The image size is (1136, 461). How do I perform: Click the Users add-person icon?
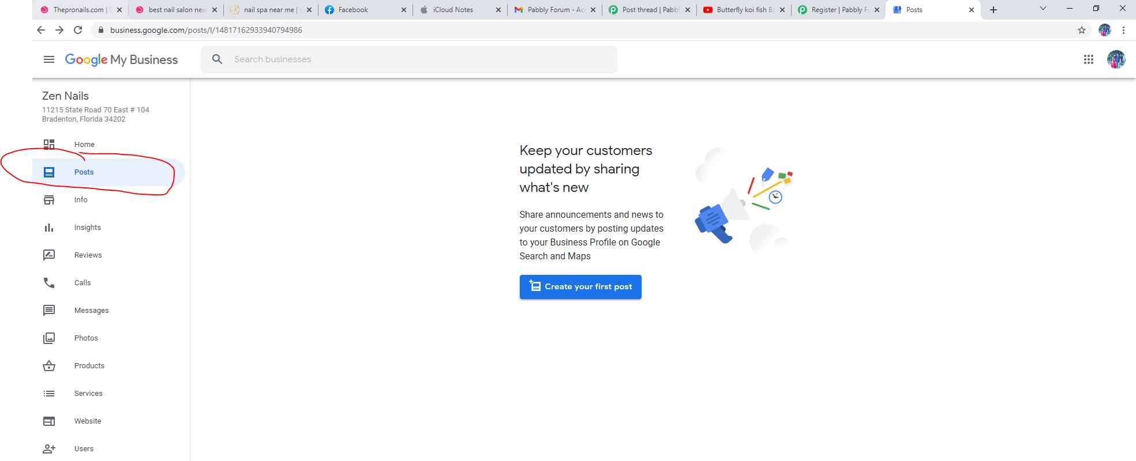point(49,448)
